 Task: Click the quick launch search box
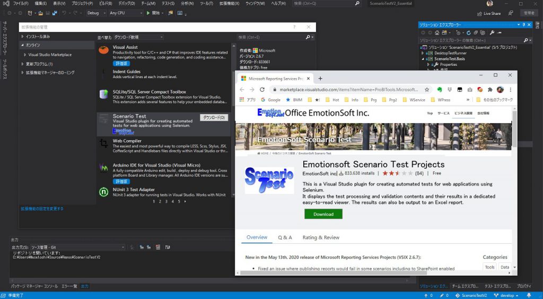(x=326, y=4)
